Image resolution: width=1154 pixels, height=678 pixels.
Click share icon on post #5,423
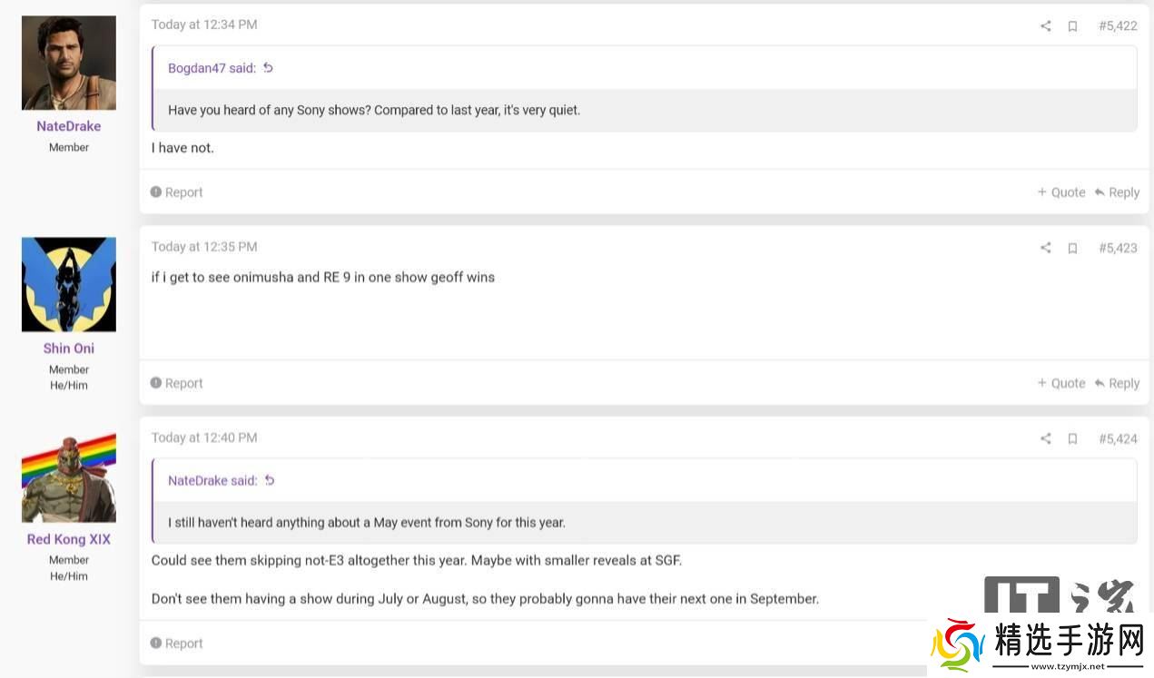click(x=1045, y=248)
